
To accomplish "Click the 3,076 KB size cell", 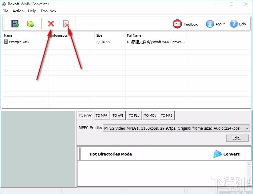I will (103, 42).
